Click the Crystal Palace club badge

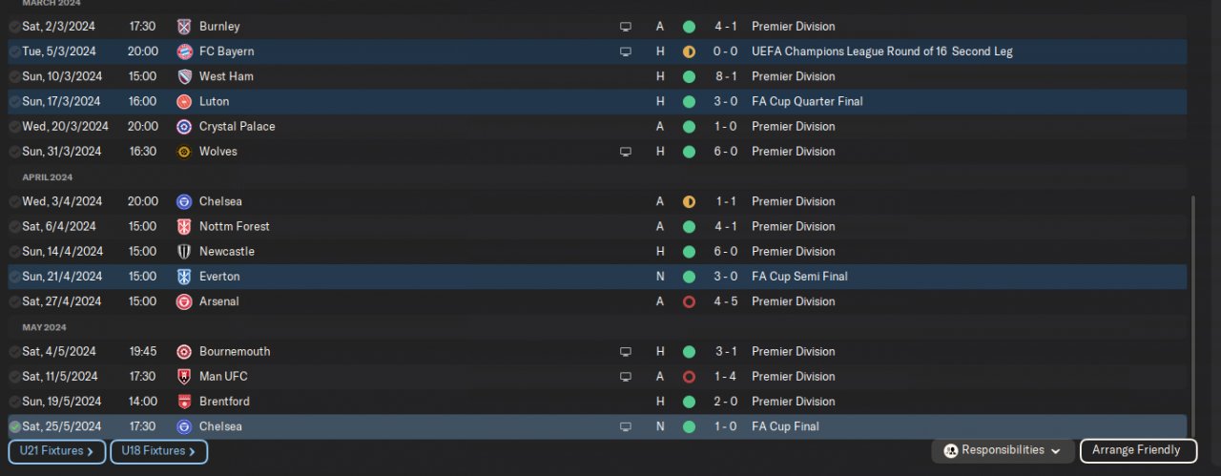coord(184,127)
